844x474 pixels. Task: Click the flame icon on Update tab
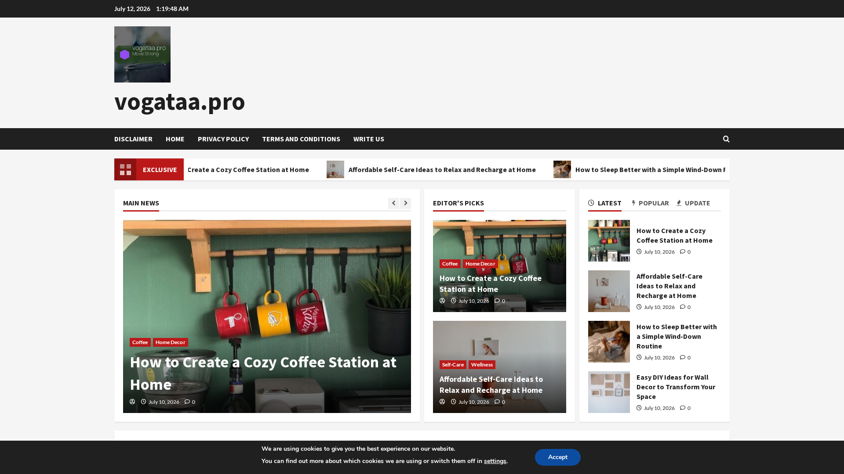(679, 203)
